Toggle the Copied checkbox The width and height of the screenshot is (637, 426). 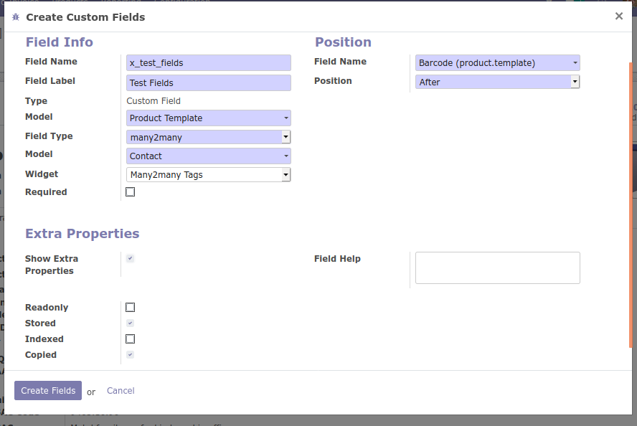[x=130, y=355]
